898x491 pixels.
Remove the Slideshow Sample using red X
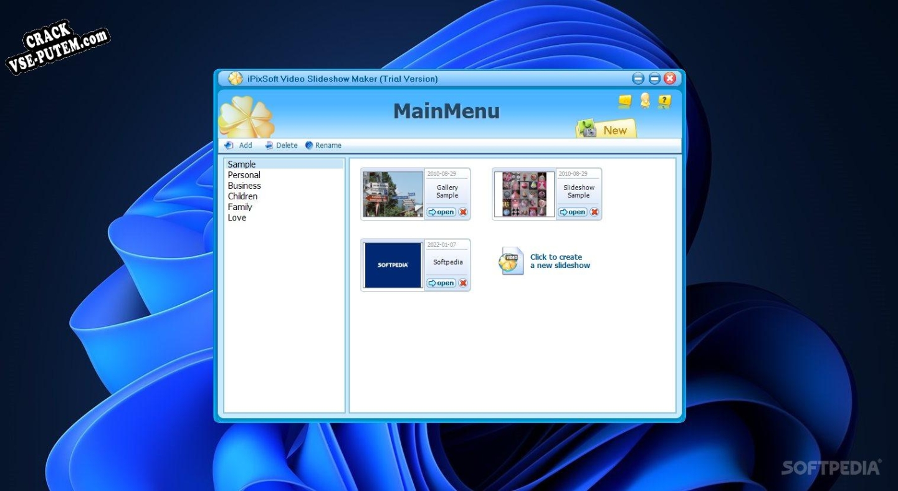[x=595, y=212]
